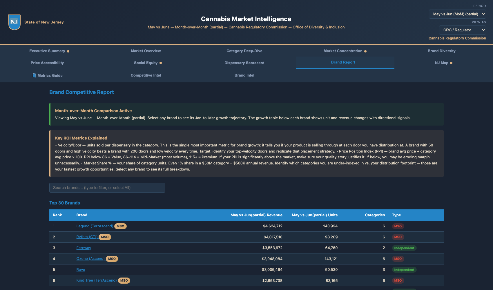The image size is (493, 290).
Task: Click the red MSO type tag in Legend row
Action: (398, 226)
